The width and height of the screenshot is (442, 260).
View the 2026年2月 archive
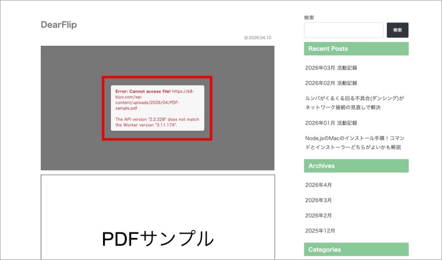[x=319, y=215]
